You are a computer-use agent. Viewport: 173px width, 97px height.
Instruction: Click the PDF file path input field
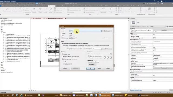(85, 49)
